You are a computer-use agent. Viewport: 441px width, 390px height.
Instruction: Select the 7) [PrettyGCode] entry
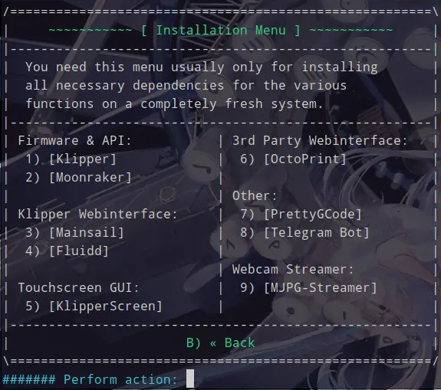tap(301, 215)
